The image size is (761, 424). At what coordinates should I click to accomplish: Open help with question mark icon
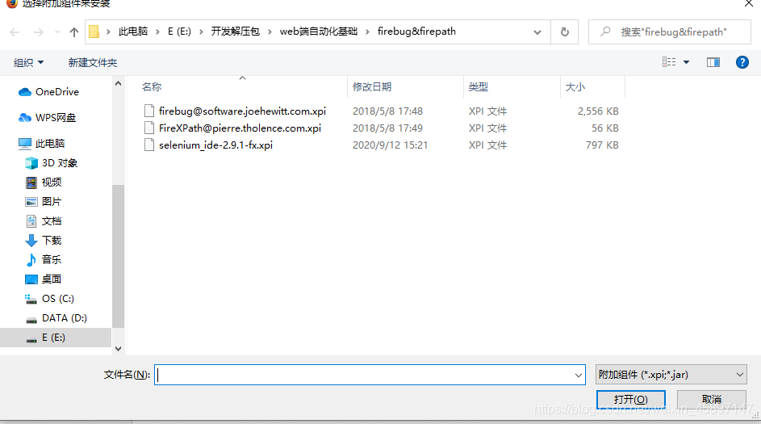click(742, 62)
